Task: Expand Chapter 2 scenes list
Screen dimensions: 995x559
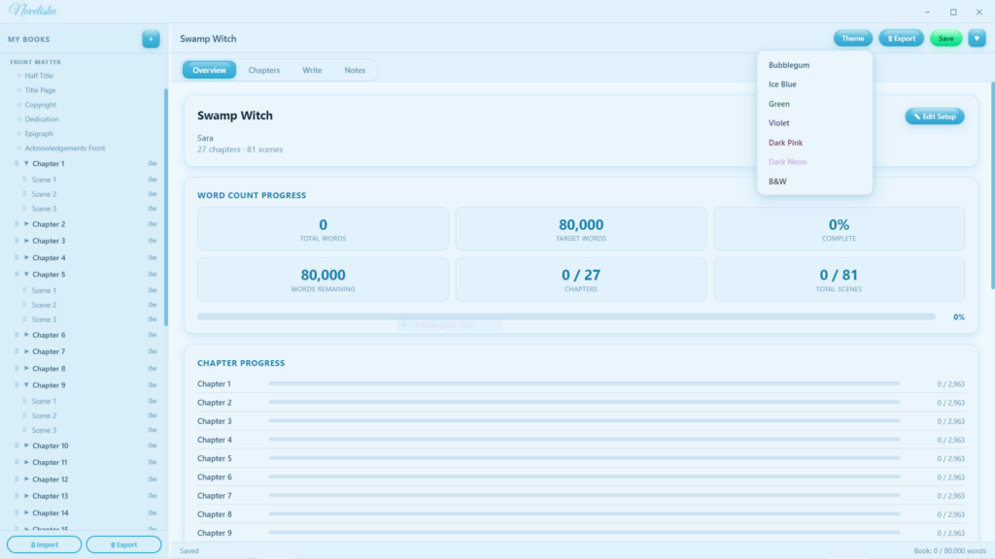Action: click(26, 224)
